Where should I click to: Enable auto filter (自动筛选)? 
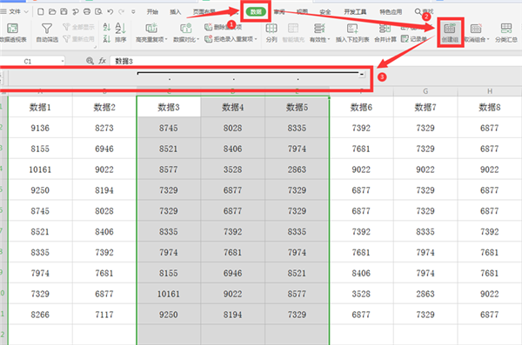(x=47, y=33)
